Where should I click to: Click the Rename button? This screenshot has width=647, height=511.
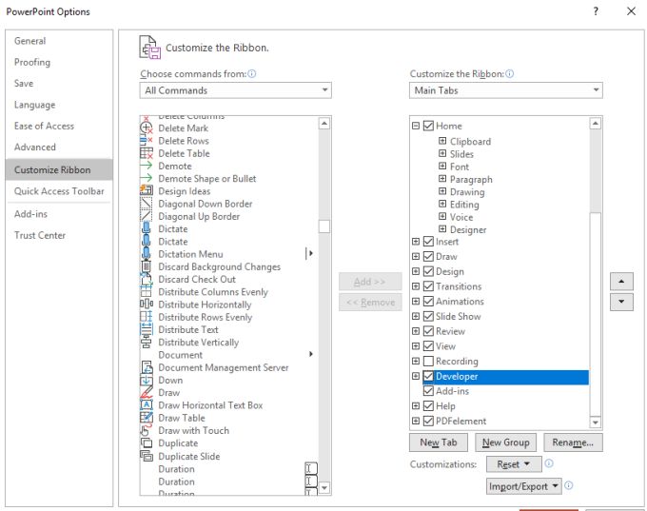[x=573, y=442]
